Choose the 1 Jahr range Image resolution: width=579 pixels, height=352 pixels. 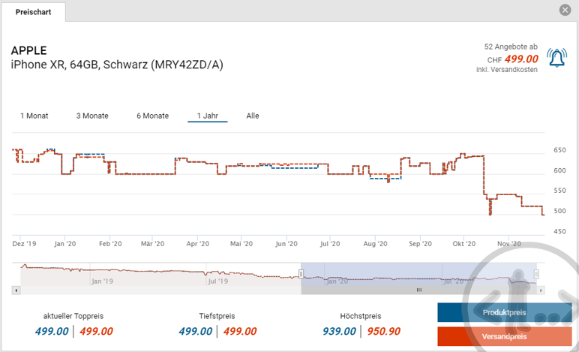click(207, 116)
